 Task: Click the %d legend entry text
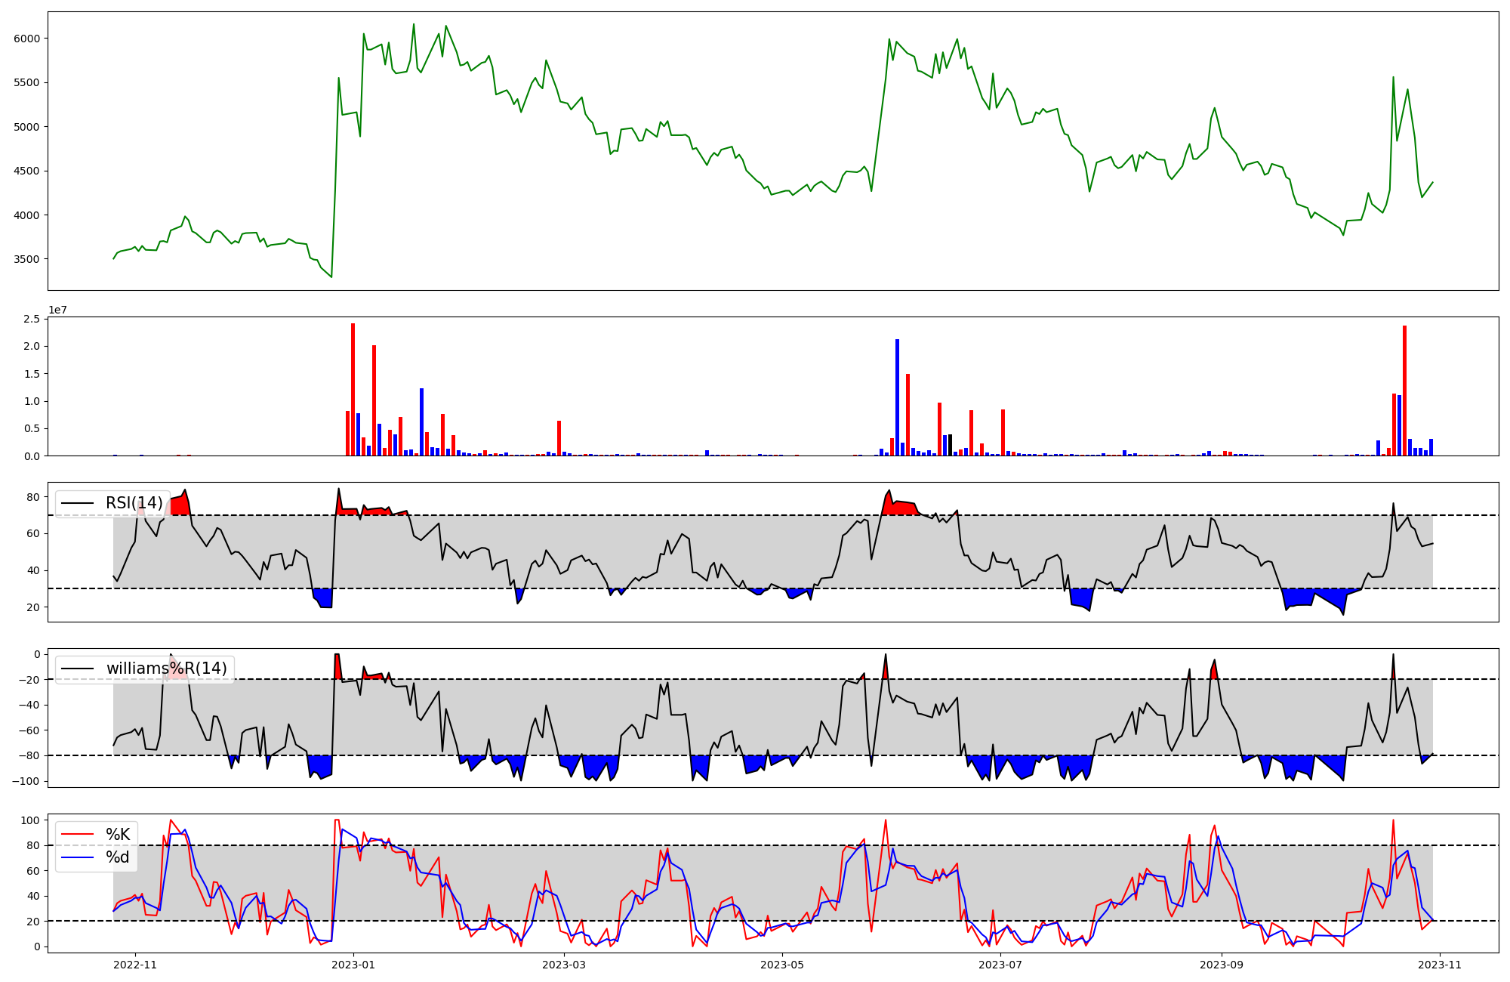tap(118, 857)
